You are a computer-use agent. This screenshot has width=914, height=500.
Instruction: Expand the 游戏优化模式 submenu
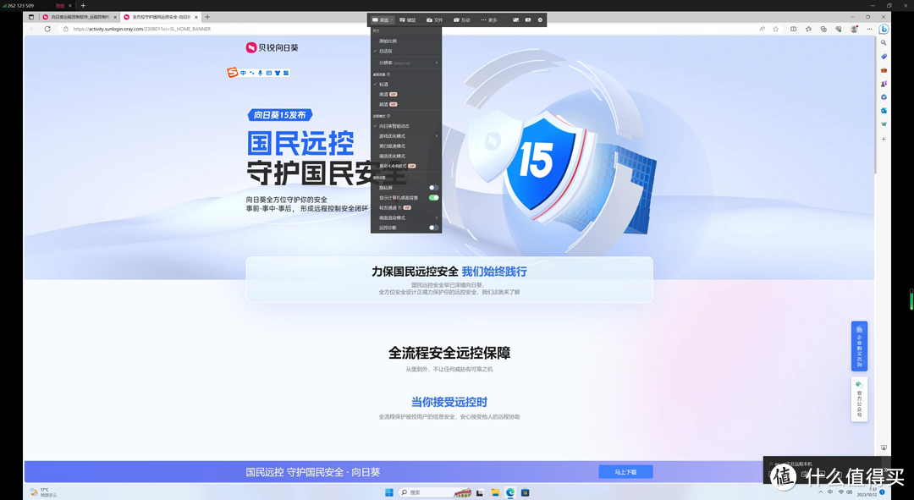pyautogui.click(x=406, y=135)
